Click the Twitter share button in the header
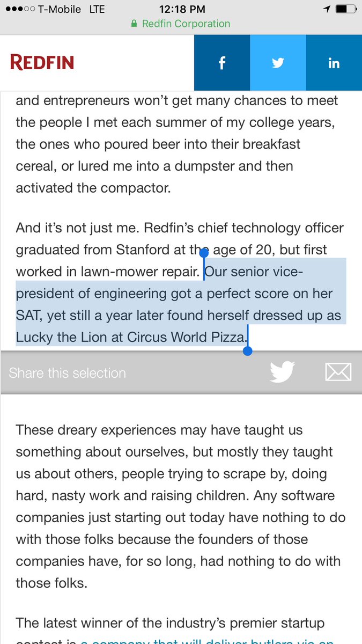The image size is (362, 644). pyautogui.click(x=278, y=63)
